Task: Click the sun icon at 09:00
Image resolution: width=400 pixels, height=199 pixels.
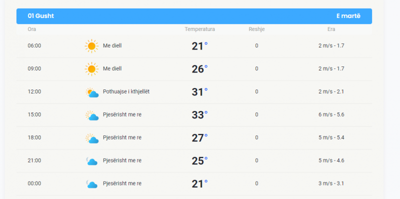Action: click(x=91, y=69)
